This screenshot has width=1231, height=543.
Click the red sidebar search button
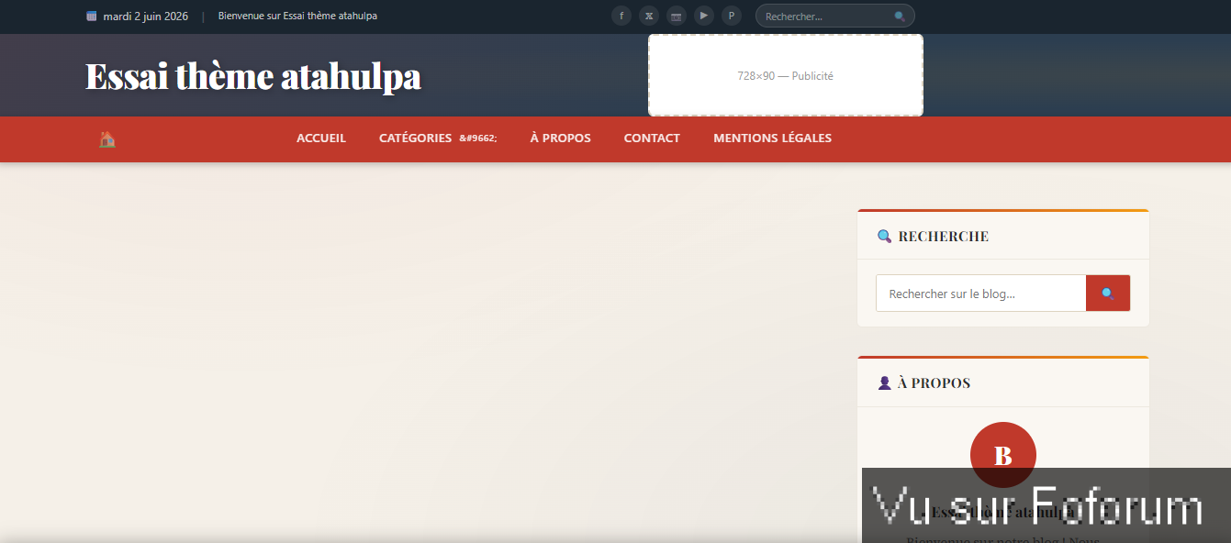pos(1108,294)
